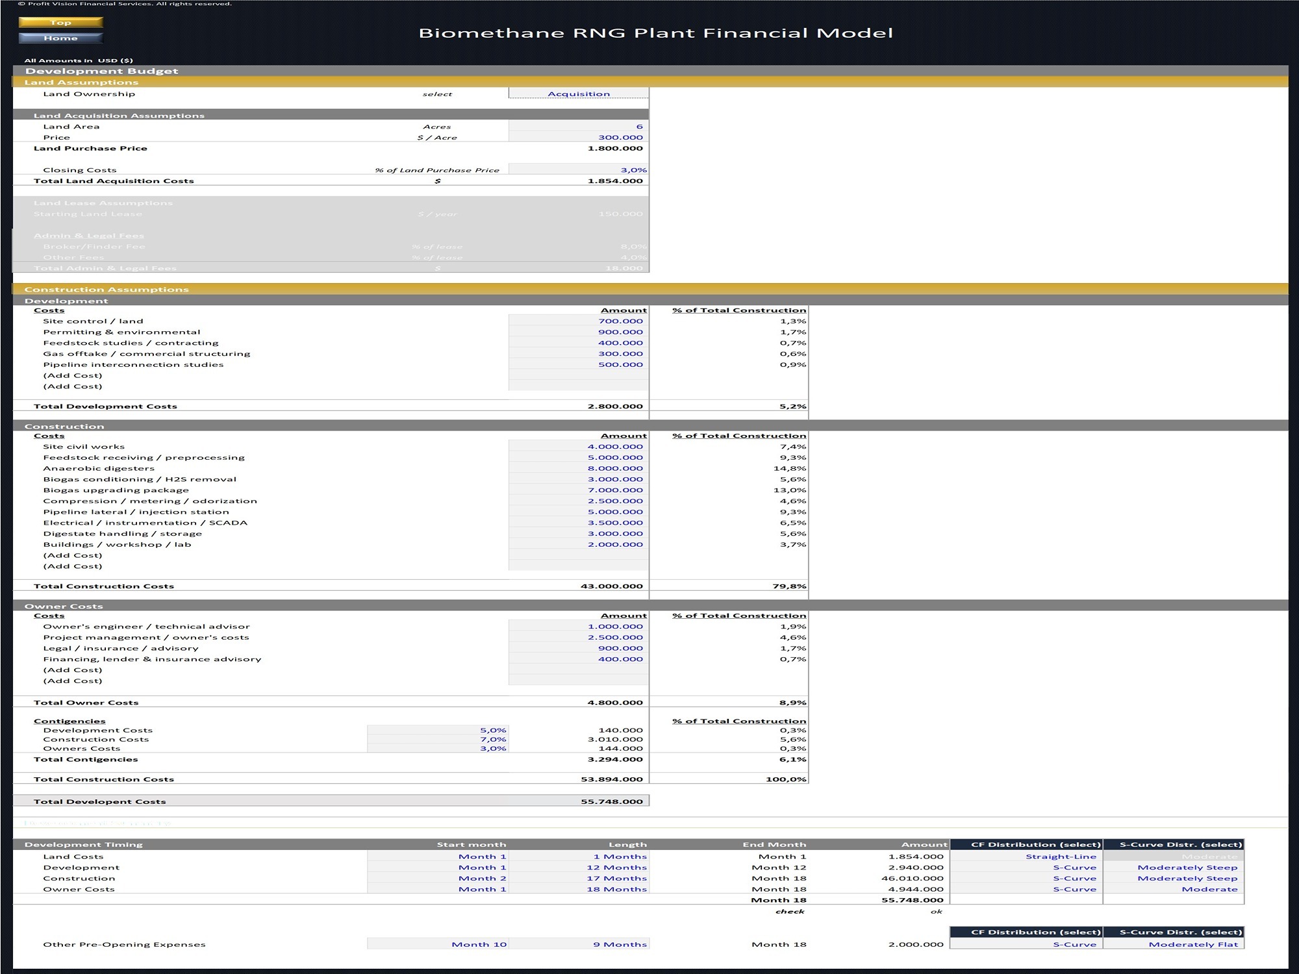This screenshot has height=974, width=1299.
Task: Select the Site control / land amount cell
Action: click(579, 321)
